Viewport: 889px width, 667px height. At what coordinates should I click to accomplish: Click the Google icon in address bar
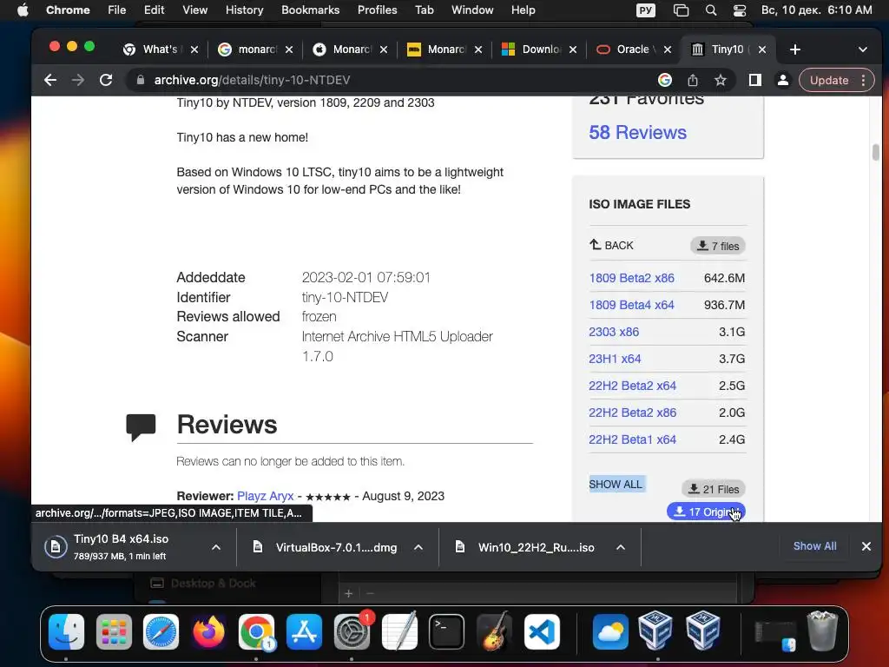pyautogui.click(x=664, y=80)
